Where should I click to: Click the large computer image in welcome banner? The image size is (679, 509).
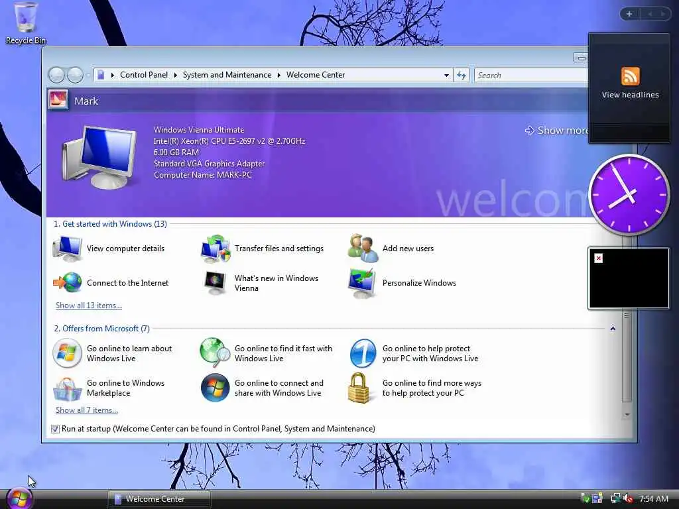[x=99, y=156]
